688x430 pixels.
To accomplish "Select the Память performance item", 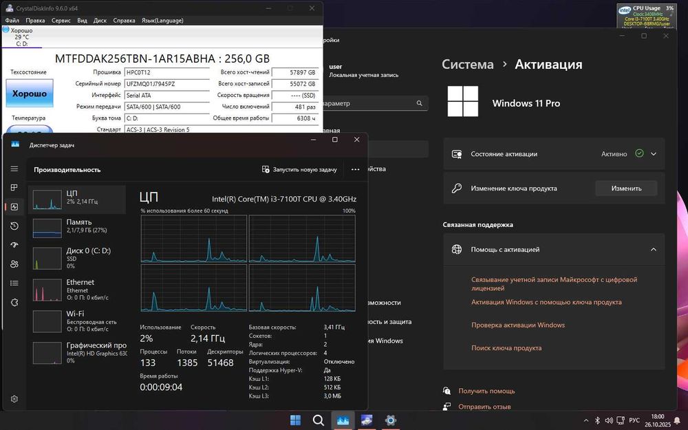I will click(x=77, y=228).
